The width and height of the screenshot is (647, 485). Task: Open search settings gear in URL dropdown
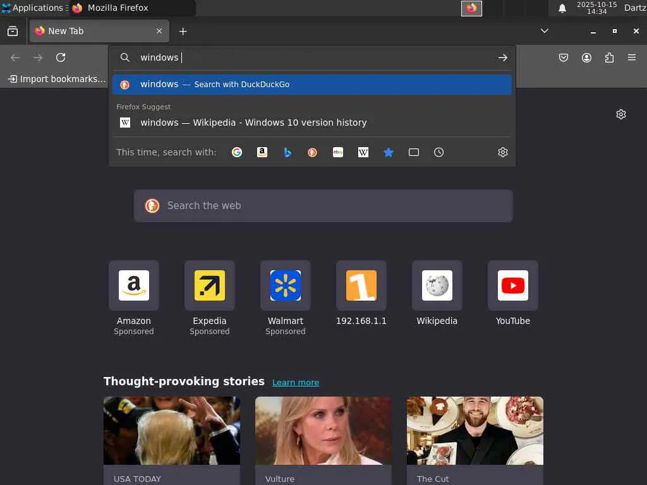point(502,152)
